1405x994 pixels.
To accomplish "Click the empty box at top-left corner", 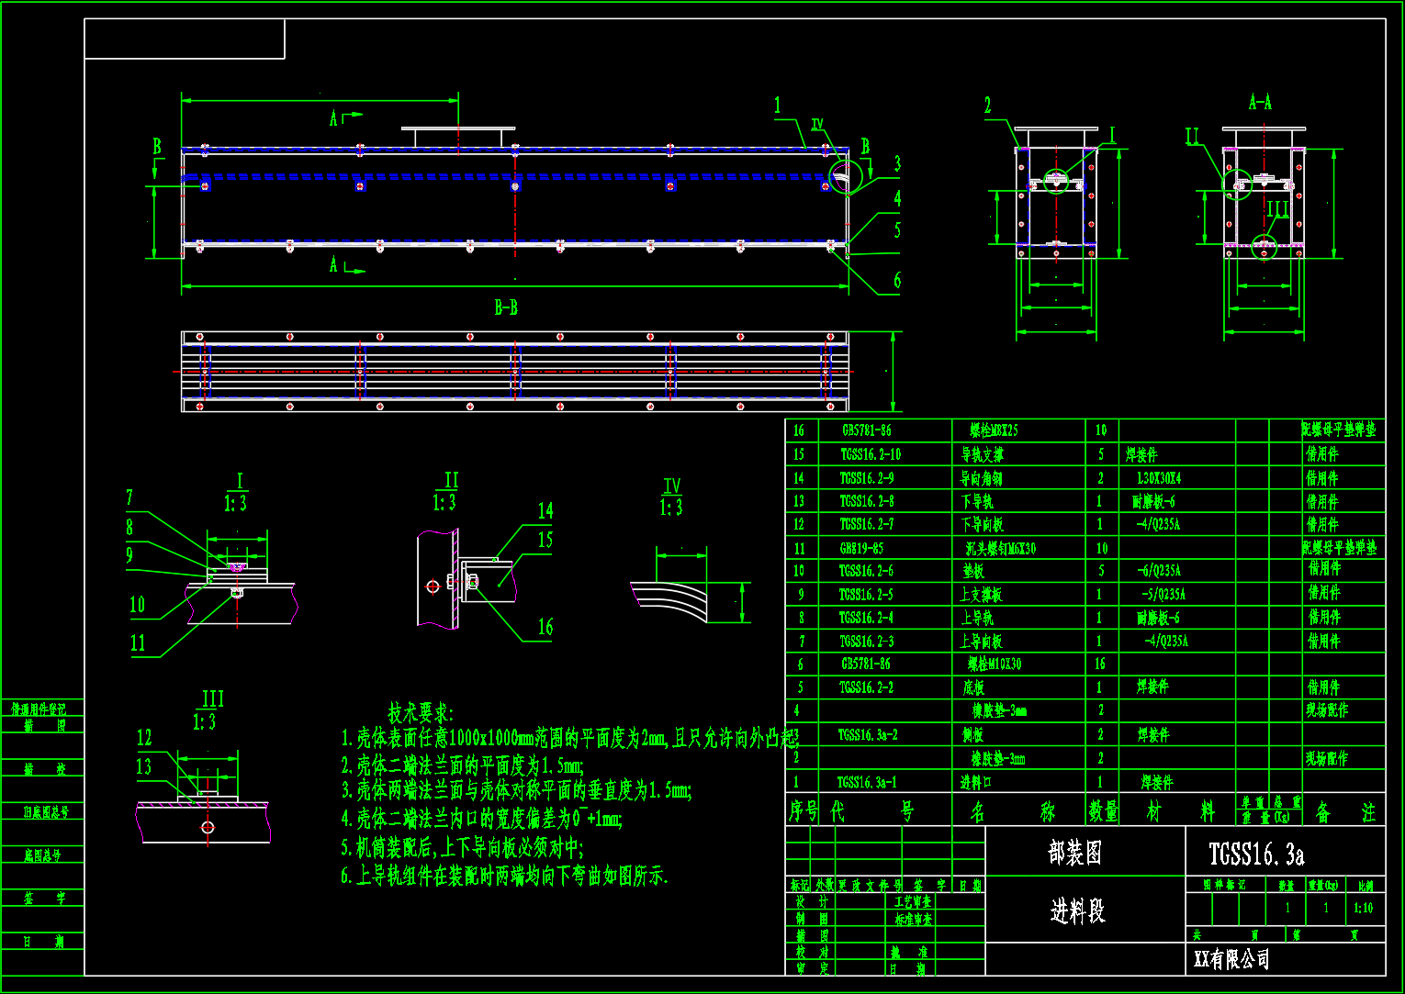I will coord(185,39).
